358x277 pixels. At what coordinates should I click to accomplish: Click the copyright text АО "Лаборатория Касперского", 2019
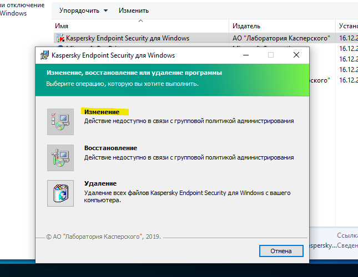click(x=103, y=237)
